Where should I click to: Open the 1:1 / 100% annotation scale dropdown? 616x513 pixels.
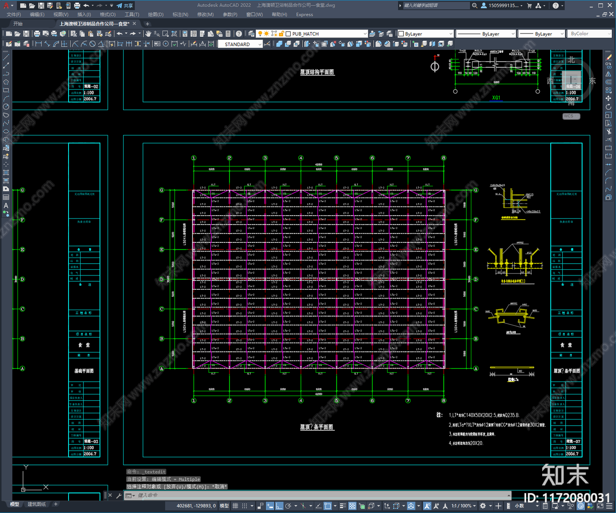coord(464,506)
